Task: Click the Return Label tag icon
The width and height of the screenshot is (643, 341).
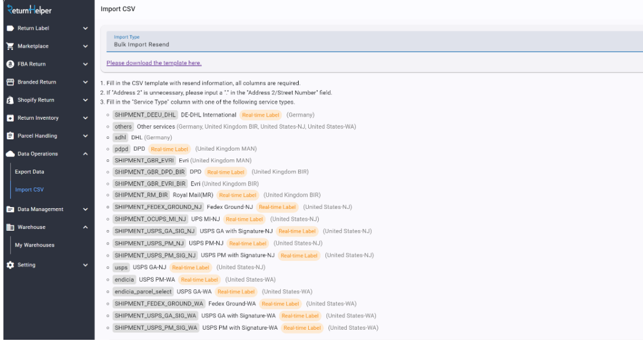Action: click(10, 28)
